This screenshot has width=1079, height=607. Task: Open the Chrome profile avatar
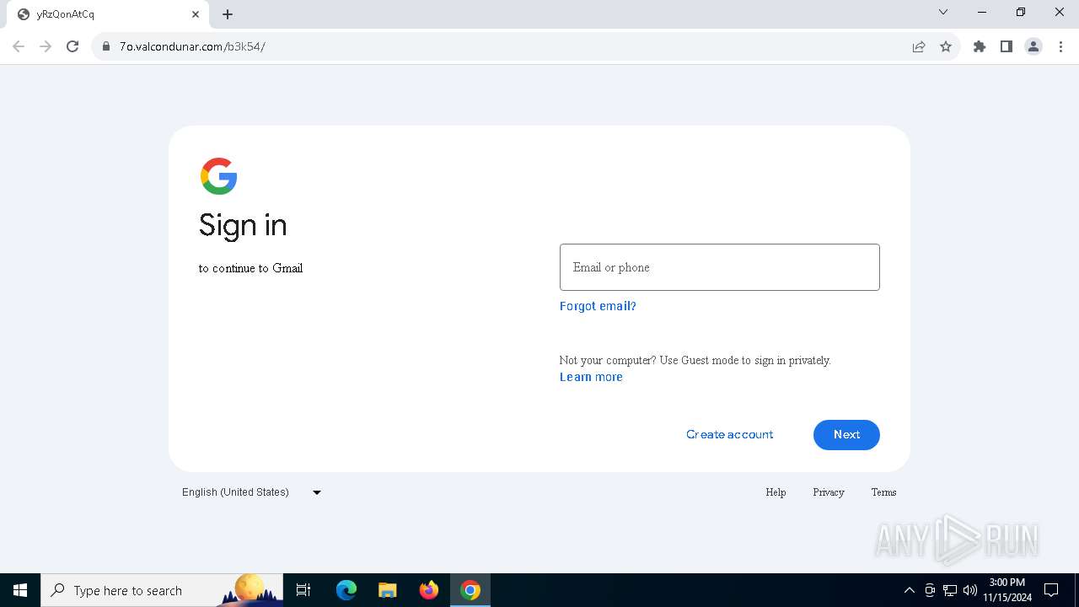(x=1033, y=46)
